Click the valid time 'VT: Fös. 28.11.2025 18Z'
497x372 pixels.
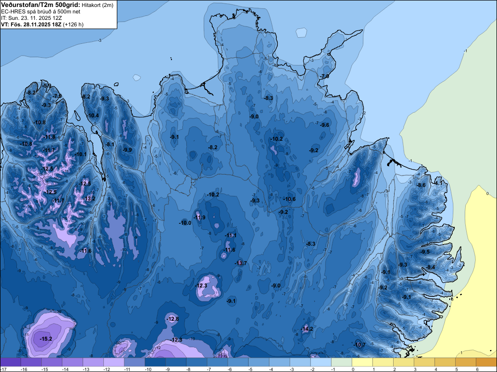tap(31, 24)
